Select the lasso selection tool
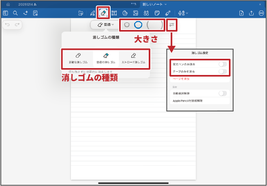The width and height of the screenshot is (267, 186). pos(81,13)
